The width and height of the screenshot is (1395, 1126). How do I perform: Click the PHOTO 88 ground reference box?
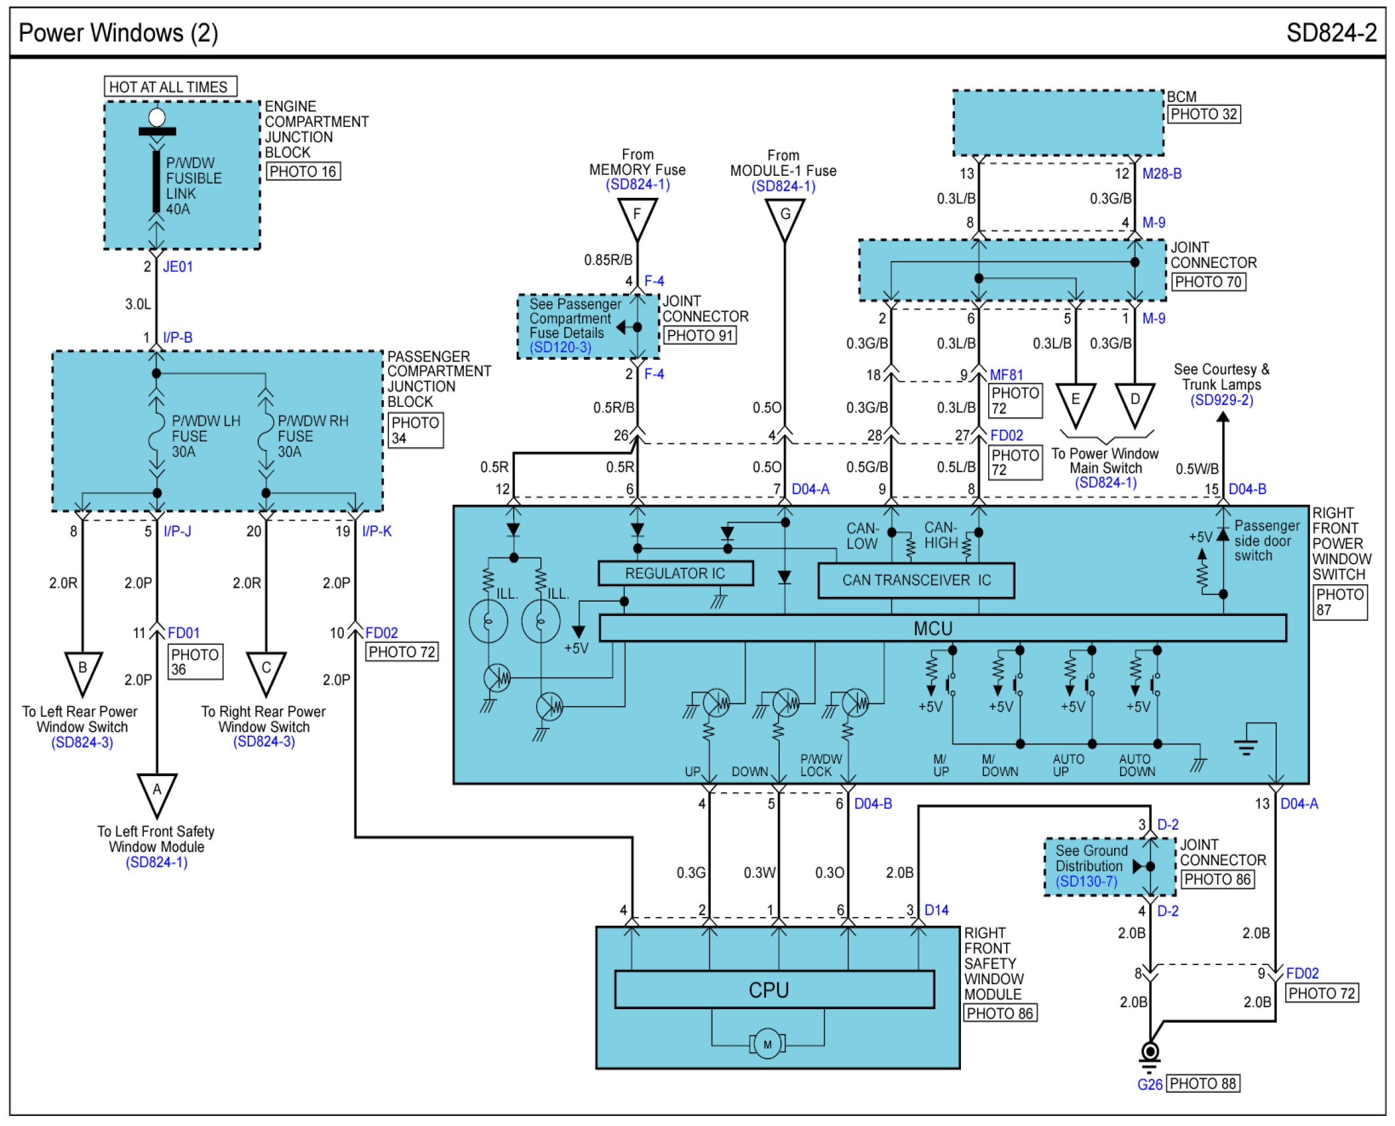click(x=1203, y=1083)
